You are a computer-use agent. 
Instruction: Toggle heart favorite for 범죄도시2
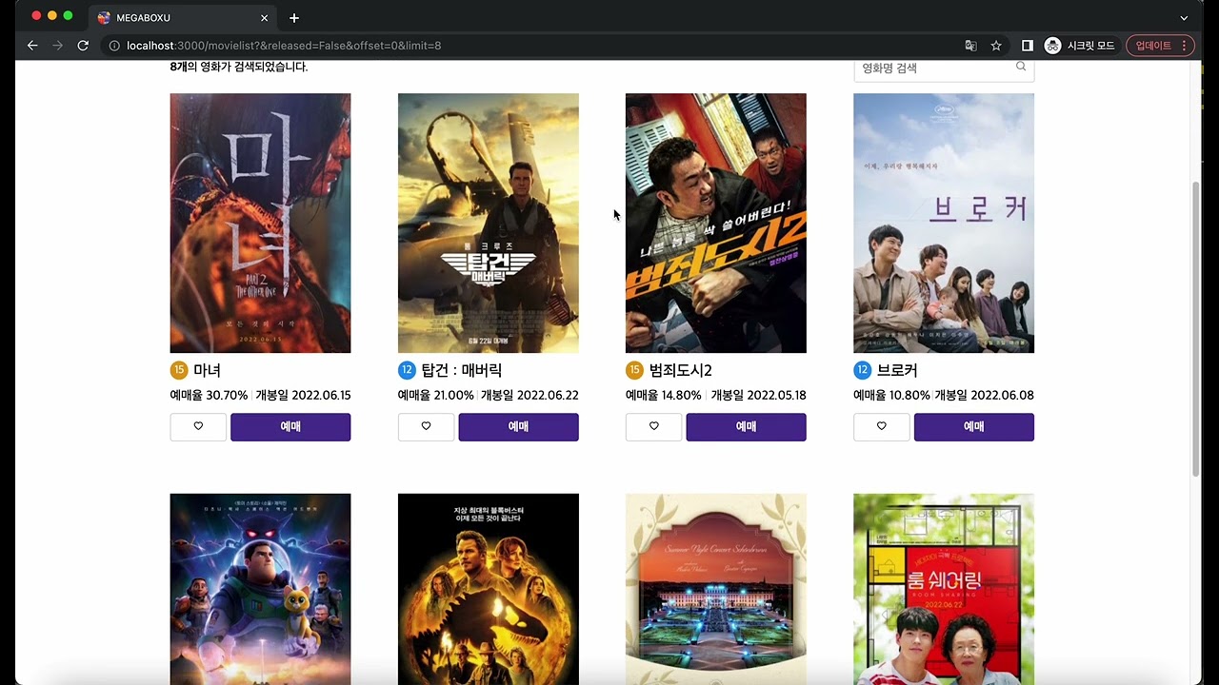653,427
